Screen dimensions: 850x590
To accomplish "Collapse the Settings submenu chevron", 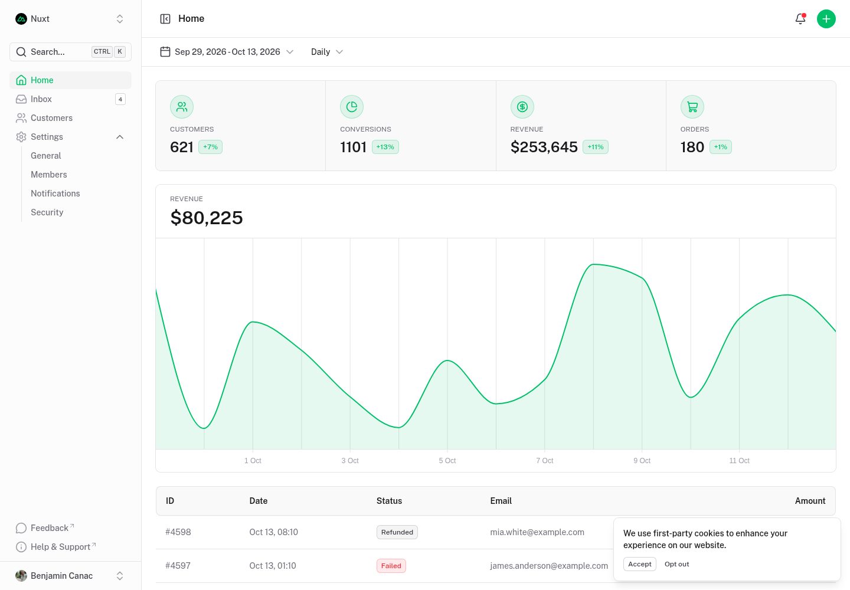I will pos(120,137).
